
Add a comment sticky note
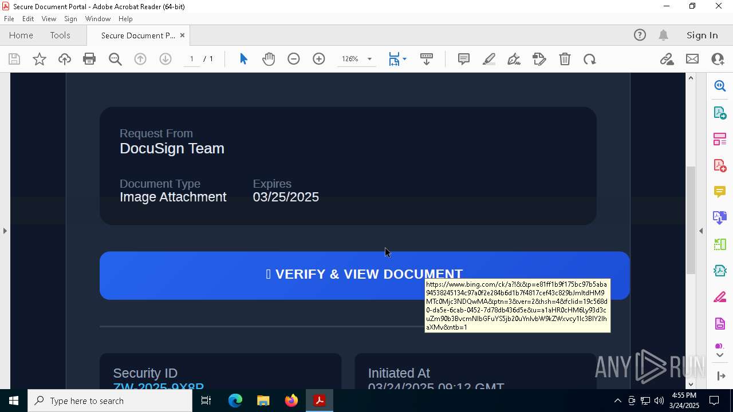coord(464,59)
